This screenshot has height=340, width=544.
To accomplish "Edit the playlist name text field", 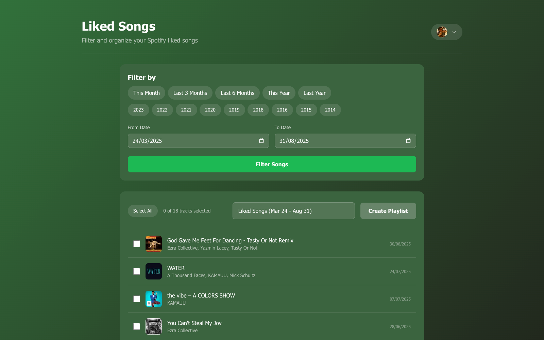I will tap(294, 211).
